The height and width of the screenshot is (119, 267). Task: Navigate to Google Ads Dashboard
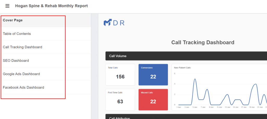(x=21, y=74)
